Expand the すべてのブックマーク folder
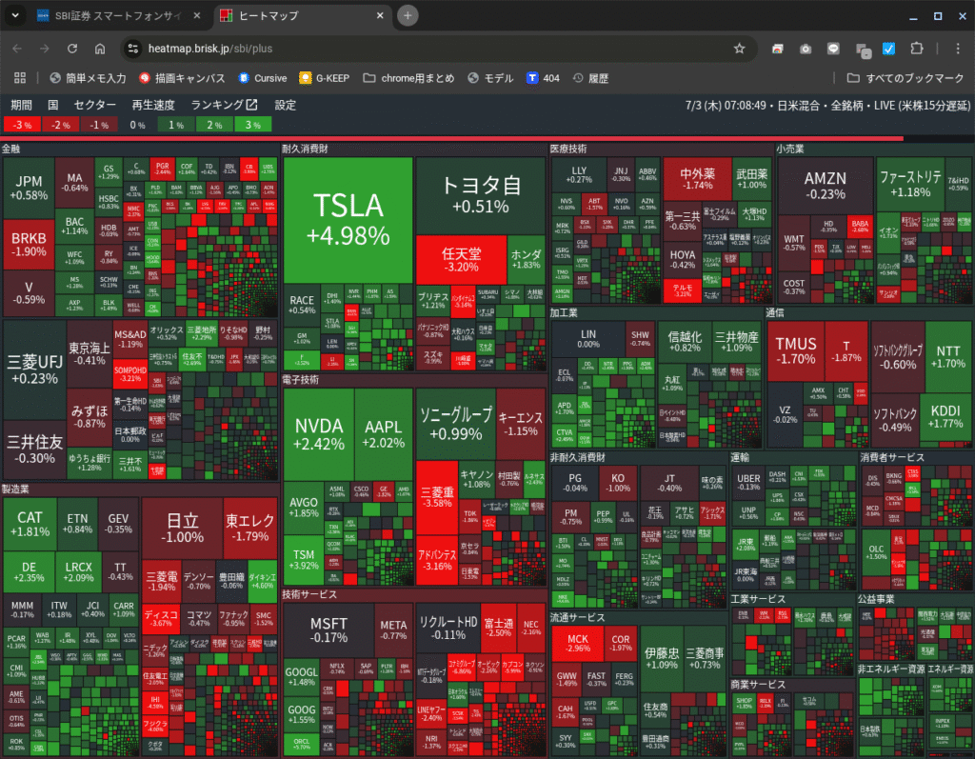Viewport: 975px width, 759px height. point(905,78)
